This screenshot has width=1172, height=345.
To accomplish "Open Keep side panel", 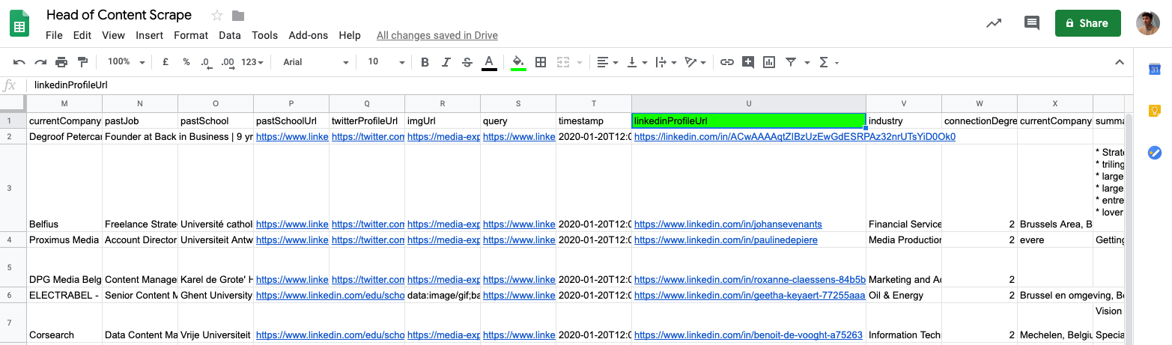I will pos(1154,111).
